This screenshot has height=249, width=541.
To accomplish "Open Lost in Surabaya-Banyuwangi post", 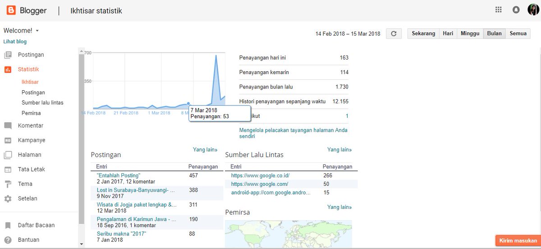I will point(136,190).
